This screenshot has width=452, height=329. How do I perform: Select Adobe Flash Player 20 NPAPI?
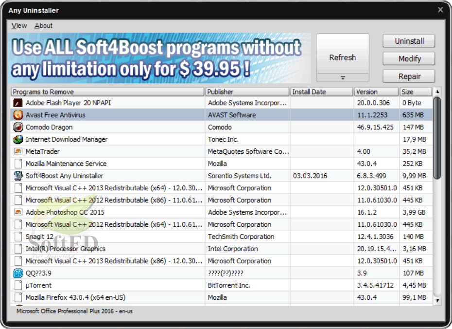222,103
